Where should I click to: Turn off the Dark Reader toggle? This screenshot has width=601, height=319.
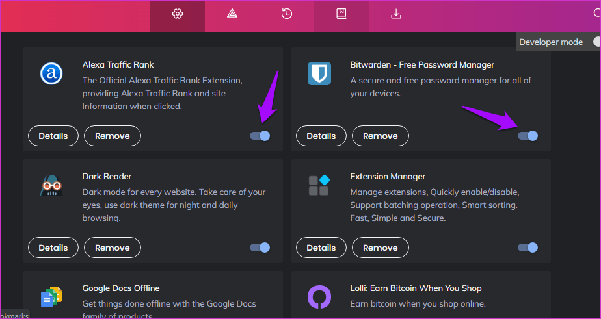[260, 248]
